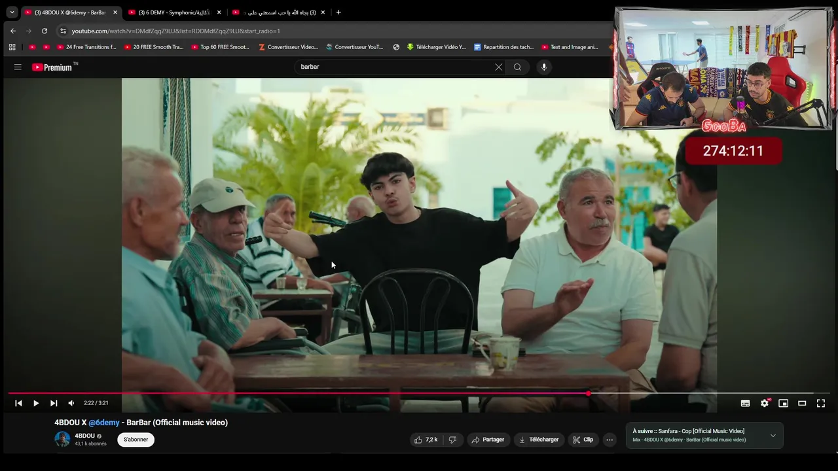Viewport: 838px width, 471px height.
Task: Click the 274:12:11 timer overlay
Action: (x=733, y=150)
